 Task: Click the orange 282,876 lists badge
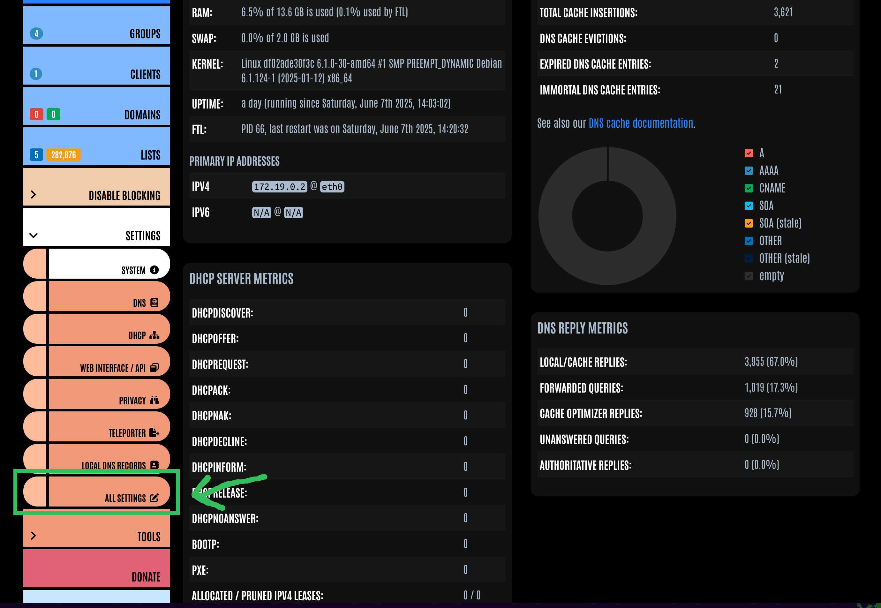click(64, 155)
